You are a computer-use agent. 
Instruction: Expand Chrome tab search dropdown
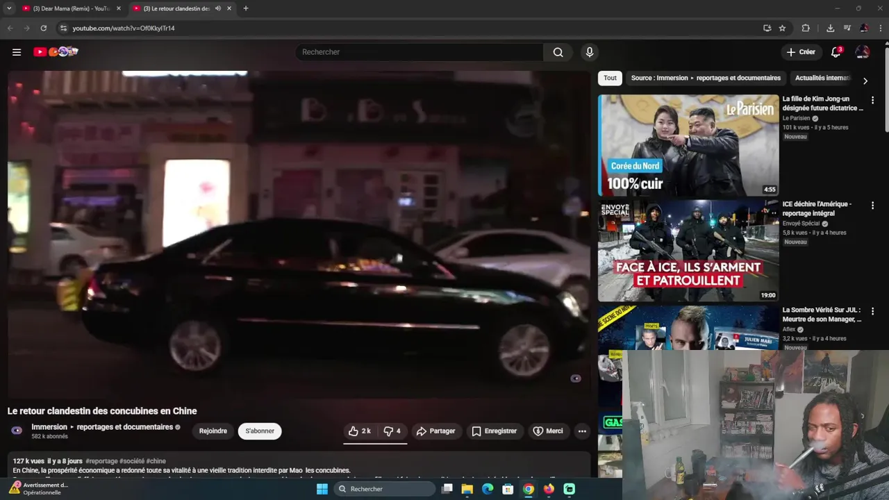(x=9, y=8)
